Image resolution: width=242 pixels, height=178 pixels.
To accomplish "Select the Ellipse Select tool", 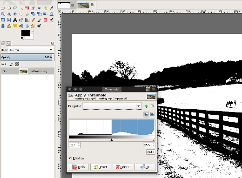I will click(x=9, y=8).
